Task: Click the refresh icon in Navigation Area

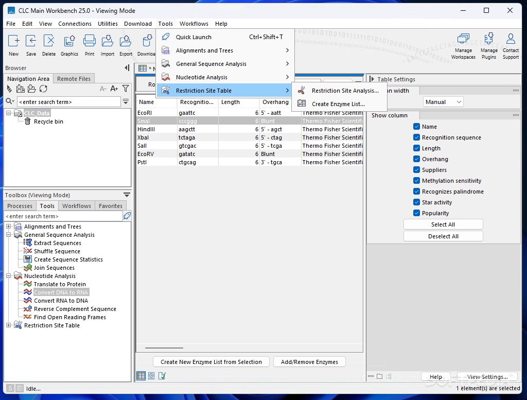Action: (43, 89)
